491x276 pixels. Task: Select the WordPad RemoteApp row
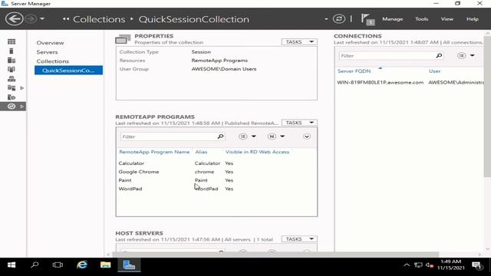click(x=216, y=189)
